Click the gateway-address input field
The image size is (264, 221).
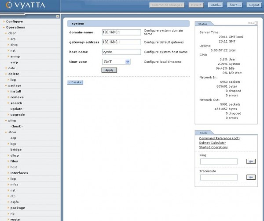coord(121,42)
